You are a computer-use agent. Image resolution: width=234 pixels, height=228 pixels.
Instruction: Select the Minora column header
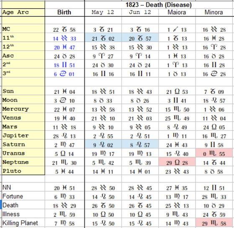[214, 13]
